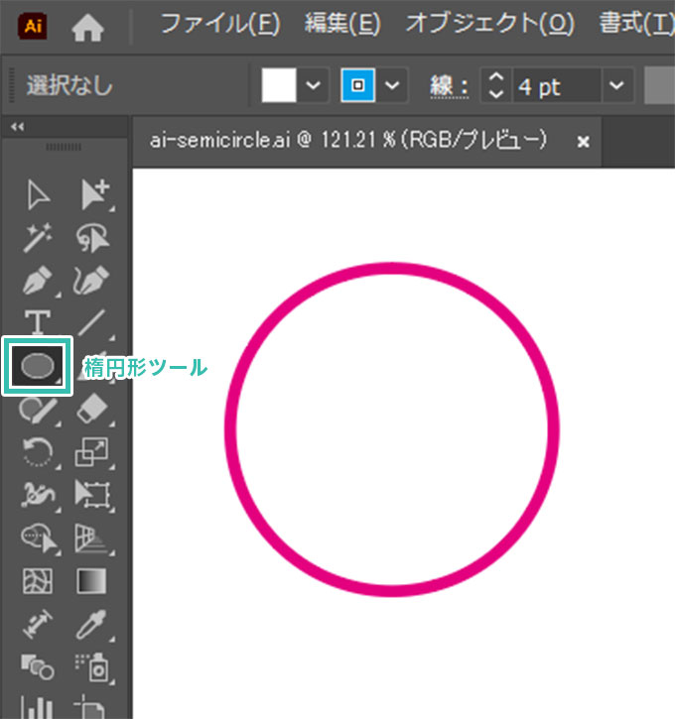Viewport: 675px width, 719px height.
Task: Select the Direct Selection tool
Action: point(92,196)
